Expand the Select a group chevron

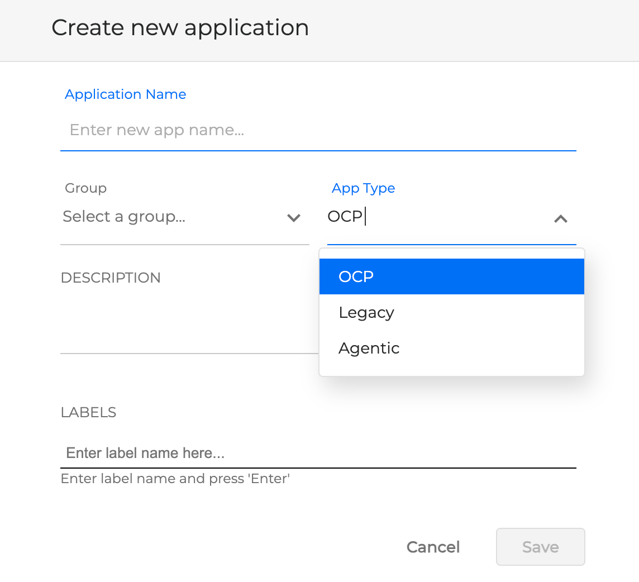294,218
